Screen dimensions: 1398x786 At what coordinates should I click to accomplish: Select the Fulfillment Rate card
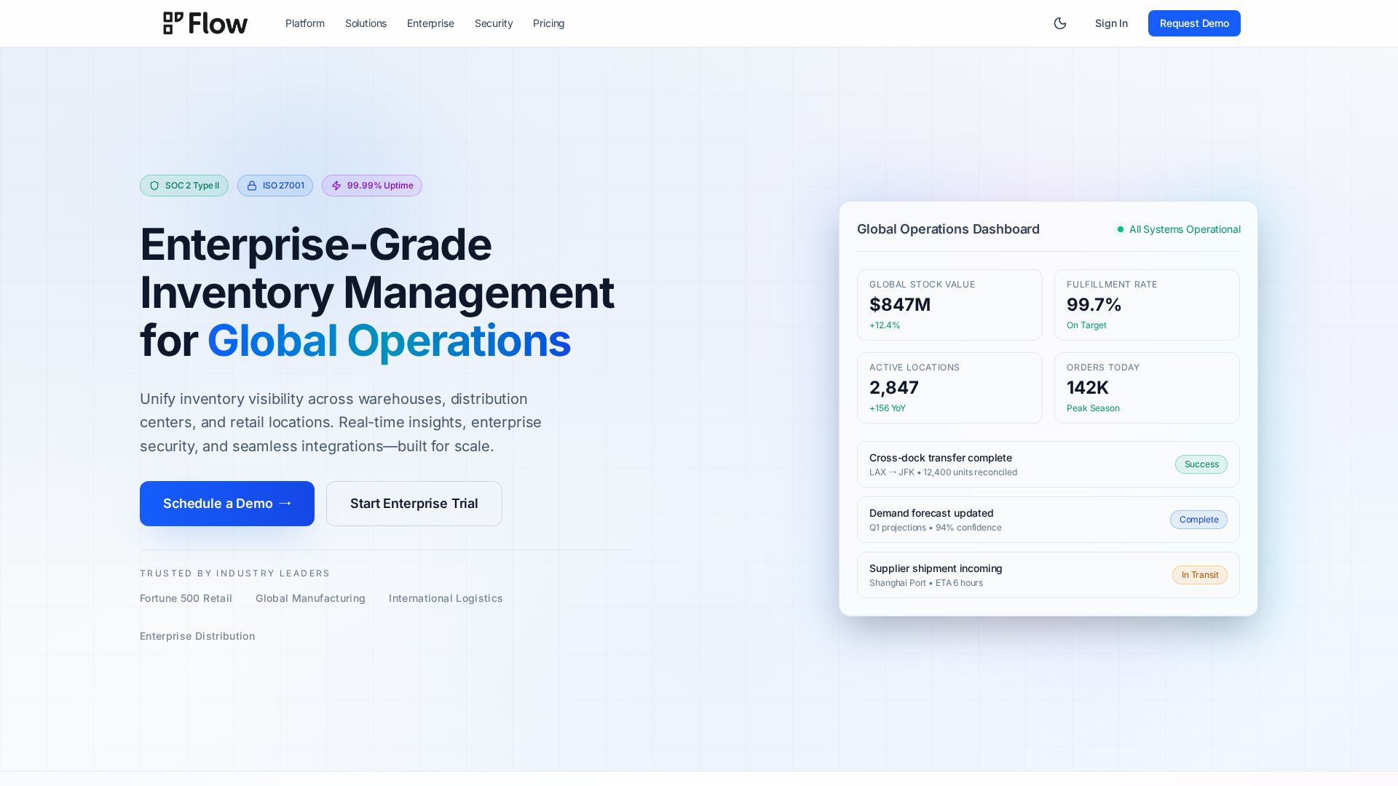click(x=1147, y=305)
